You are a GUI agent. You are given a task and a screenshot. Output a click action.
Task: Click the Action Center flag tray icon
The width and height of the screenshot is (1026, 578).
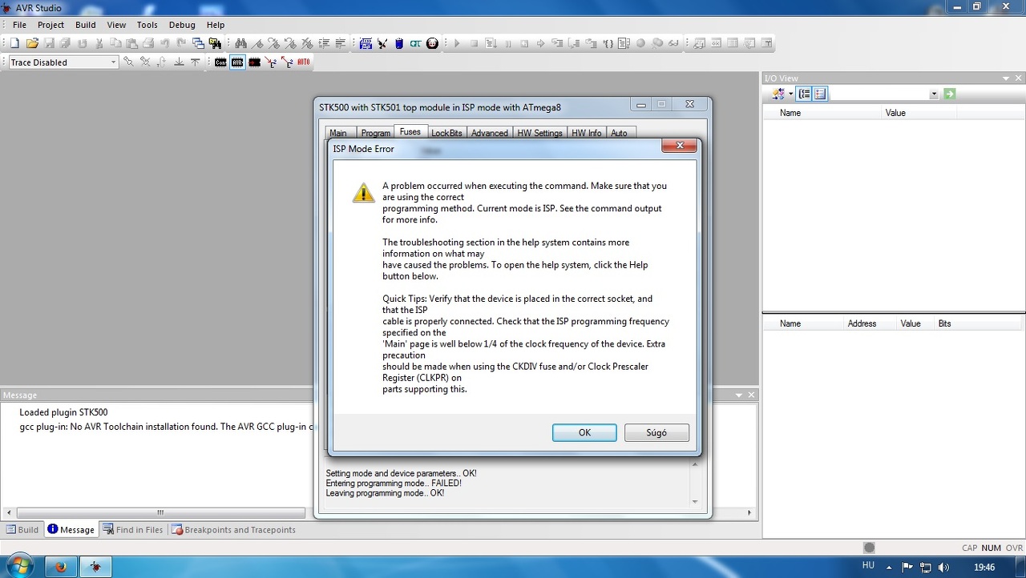click(x=907, y=568)
